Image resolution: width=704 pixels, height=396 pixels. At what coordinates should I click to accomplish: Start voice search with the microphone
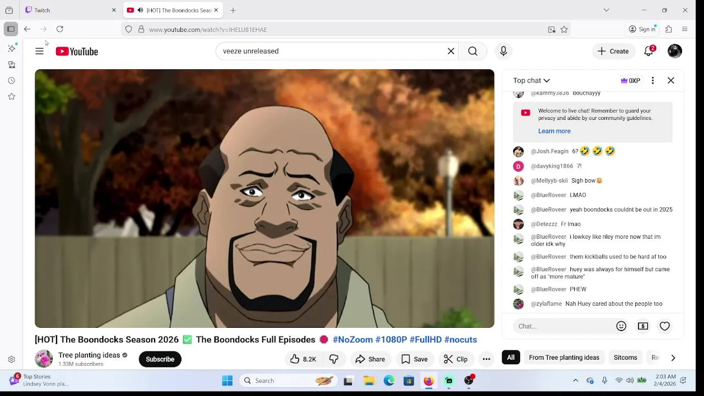coord(503,51)
